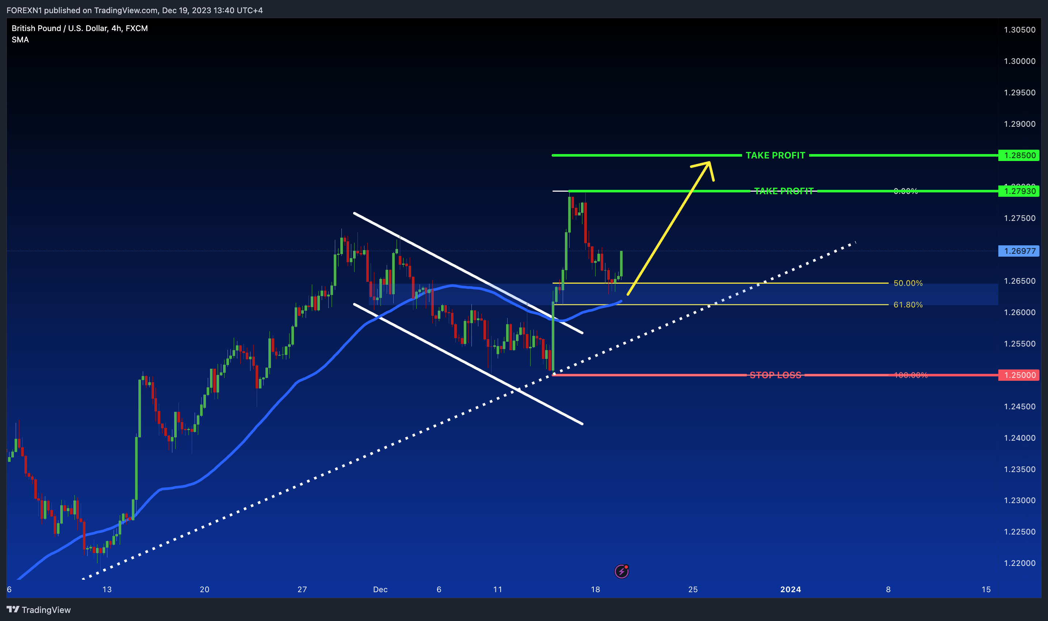Click the 1.28500 take profit price label
This screenshot has height=621, width=1048.
[1019, 155]
